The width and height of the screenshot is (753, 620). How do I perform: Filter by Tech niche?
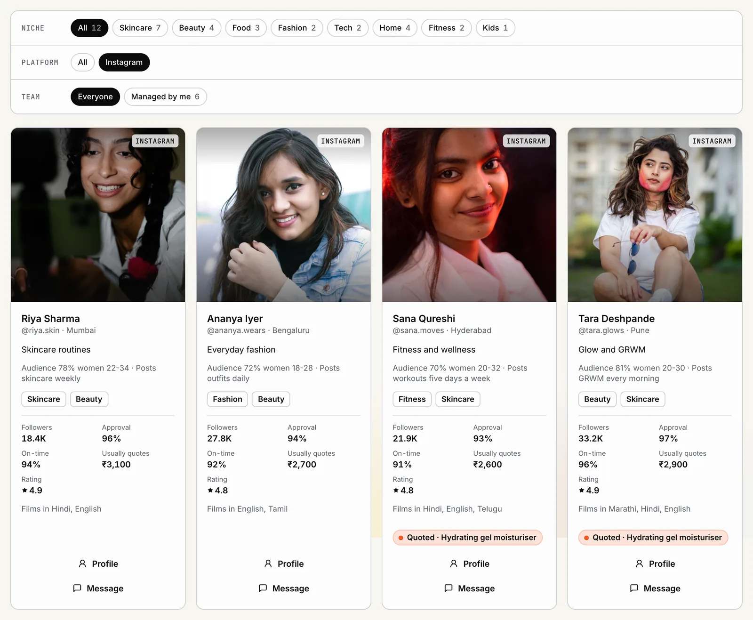pos(347,28)
